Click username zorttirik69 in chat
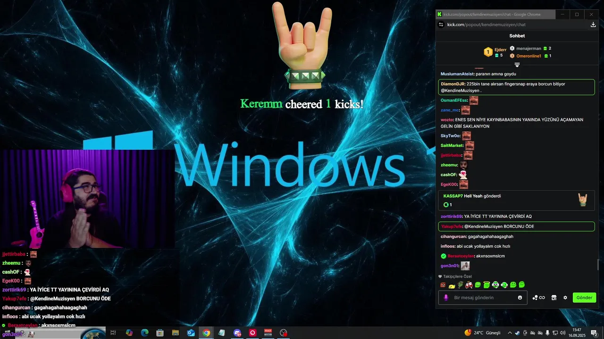Image resolution: width=604 pixels, height=339 pixels. [x=451, y=217]
